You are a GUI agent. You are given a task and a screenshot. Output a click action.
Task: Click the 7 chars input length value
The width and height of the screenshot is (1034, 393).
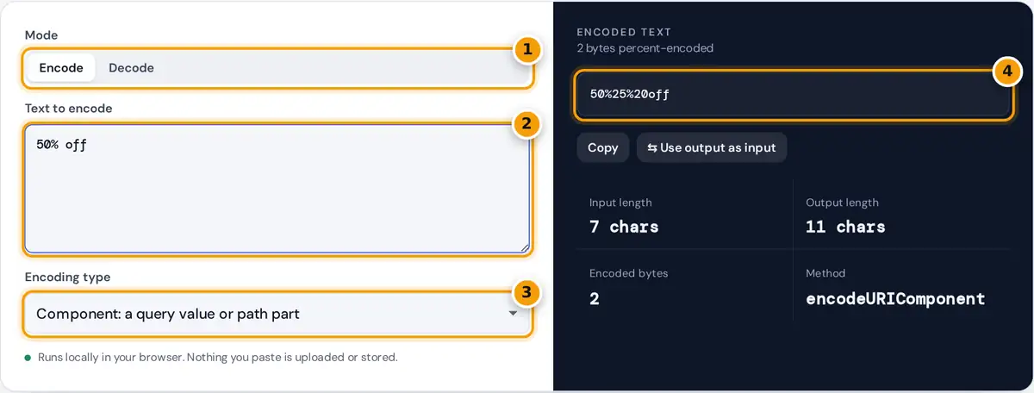(624, 227)
